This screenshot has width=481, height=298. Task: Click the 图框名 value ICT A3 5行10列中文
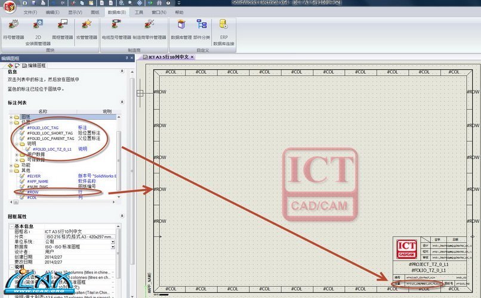click(63, 231)
